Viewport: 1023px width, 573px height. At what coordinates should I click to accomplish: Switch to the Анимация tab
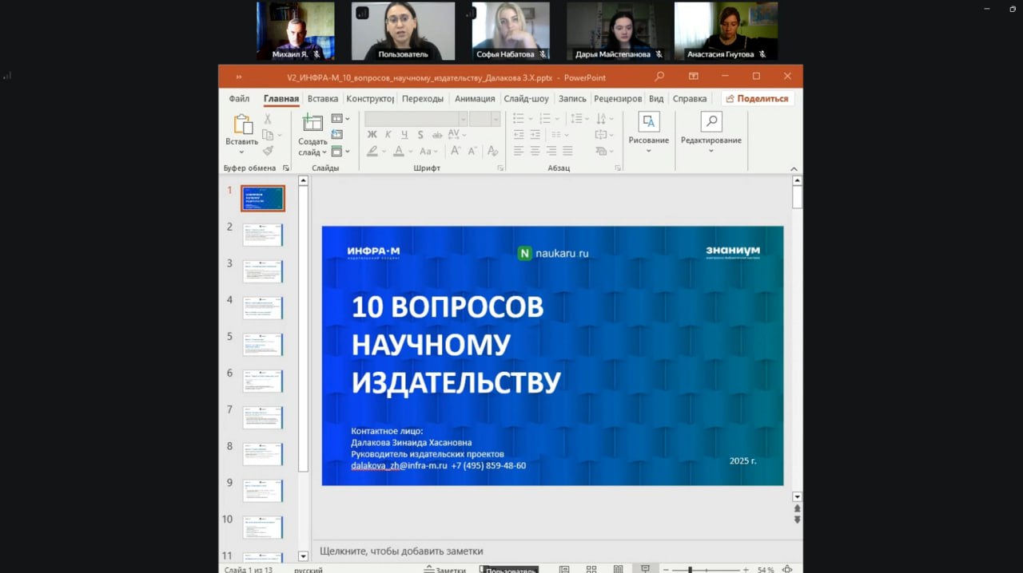pyautogui.click(x=475, y=99)
